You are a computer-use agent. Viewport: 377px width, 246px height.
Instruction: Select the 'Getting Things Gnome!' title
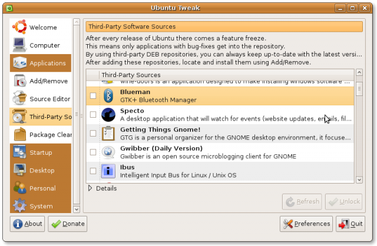[160, 129]
